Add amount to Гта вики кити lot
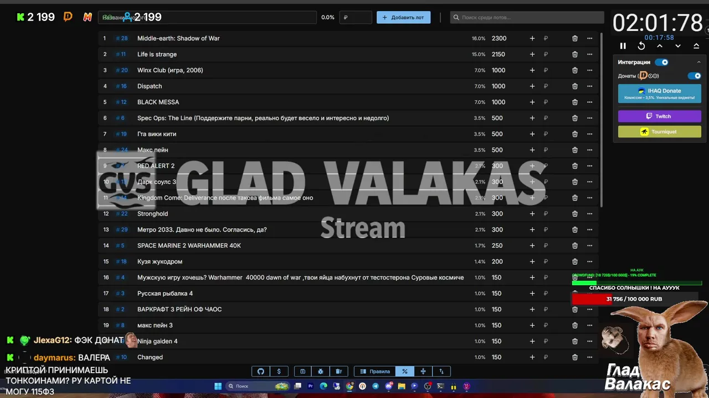Viewport: 709px width, 398px height. point(532,134)
